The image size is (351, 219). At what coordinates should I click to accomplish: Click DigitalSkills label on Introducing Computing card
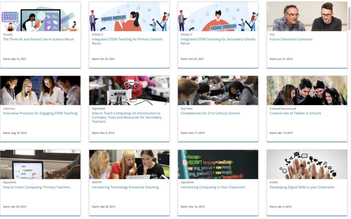(x=187, y=182)
